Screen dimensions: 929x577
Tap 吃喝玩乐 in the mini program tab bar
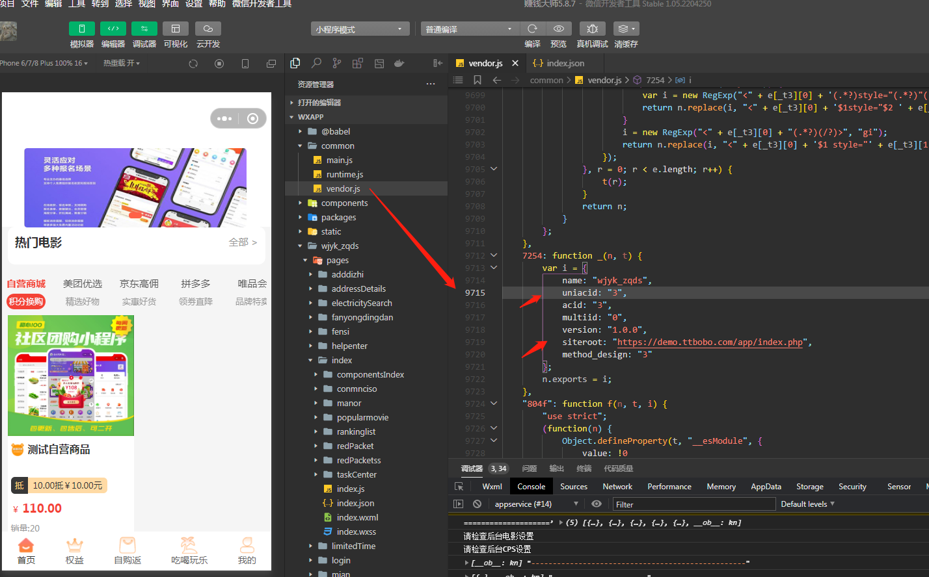coord(189,551)
